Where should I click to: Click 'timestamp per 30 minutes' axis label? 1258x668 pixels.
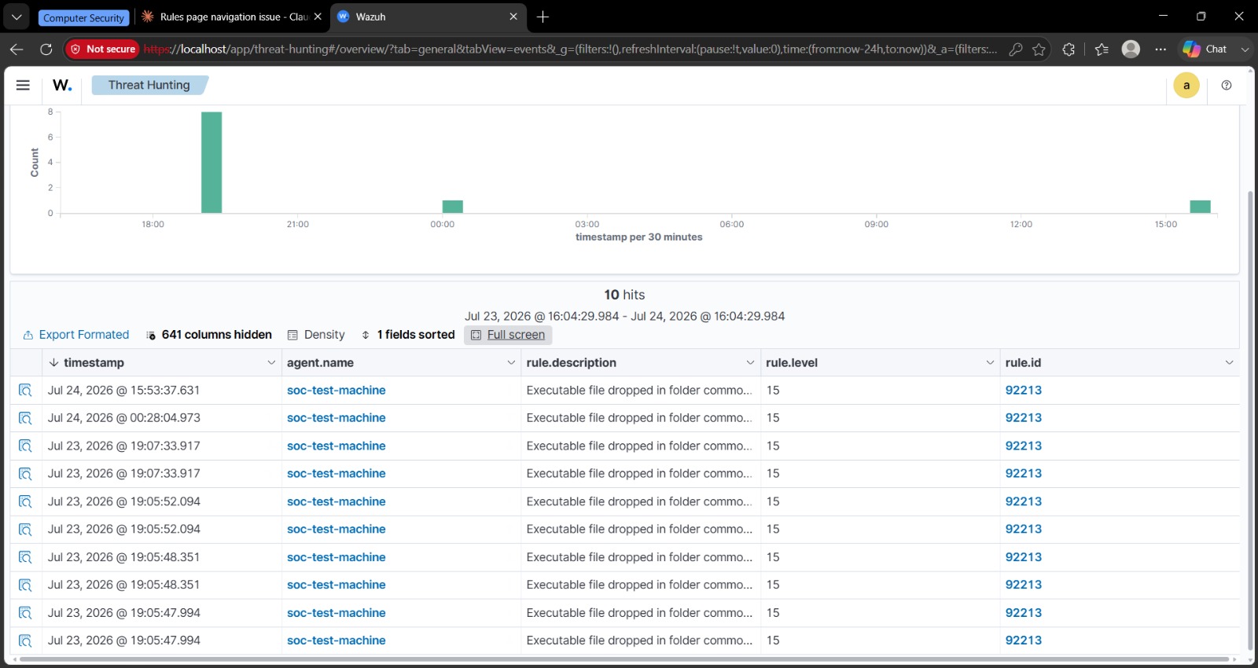coord(638,237)
